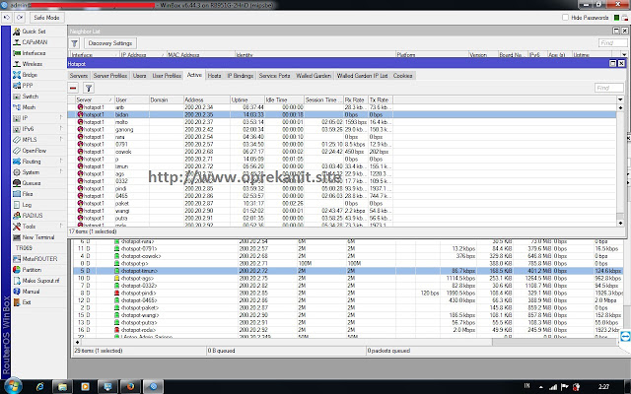The height and width of the screenshot is (394, 631).
Task: Click the Find field in Hotspot window
Action: pos(609,88)
